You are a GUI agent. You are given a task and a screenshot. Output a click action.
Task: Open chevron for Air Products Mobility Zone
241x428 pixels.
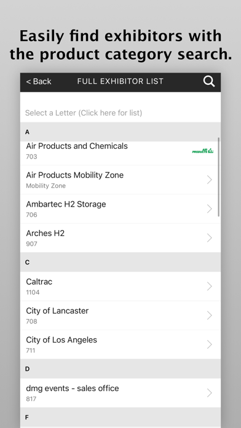[210, 180]
